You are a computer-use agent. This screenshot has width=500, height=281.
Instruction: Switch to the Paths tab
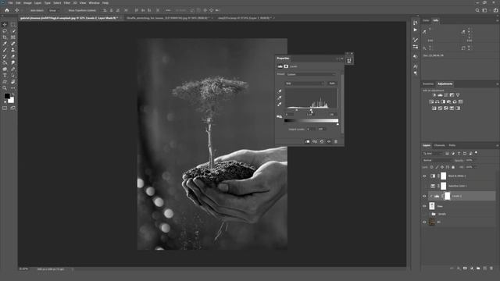point(452,145)
